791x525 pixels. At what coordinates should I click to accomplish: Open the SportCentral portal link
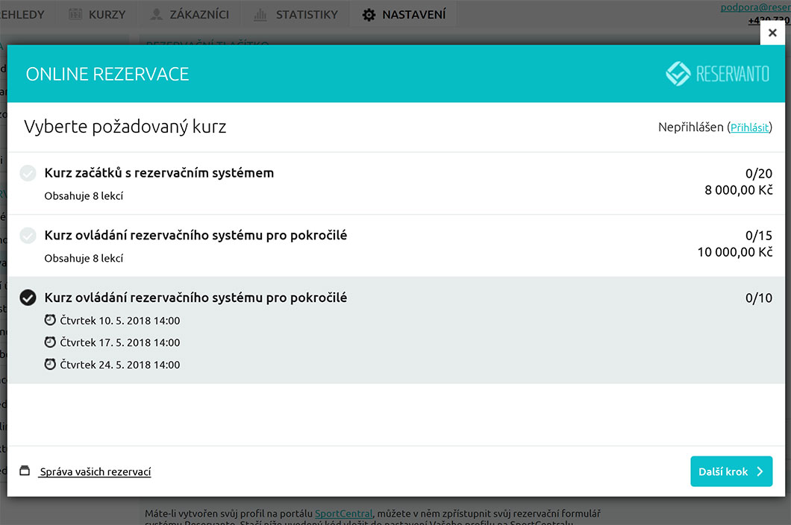point(343,513)
